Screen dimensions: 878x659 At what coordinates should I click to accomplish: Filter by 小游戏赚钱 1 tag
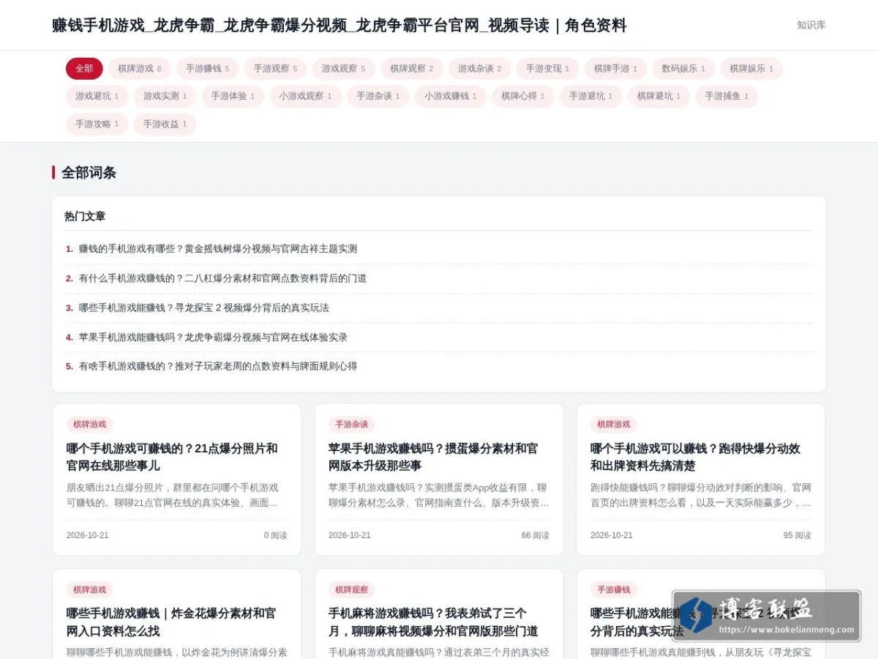click(451, 96)
